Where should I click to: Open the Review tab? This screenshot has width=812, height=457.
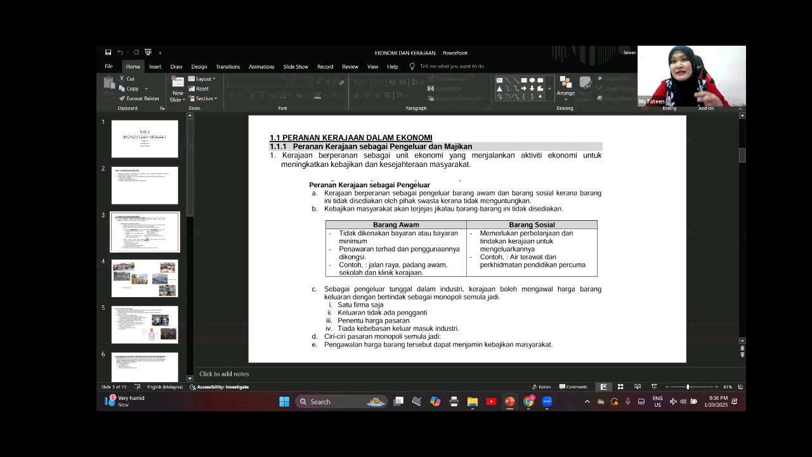(350, 66)
